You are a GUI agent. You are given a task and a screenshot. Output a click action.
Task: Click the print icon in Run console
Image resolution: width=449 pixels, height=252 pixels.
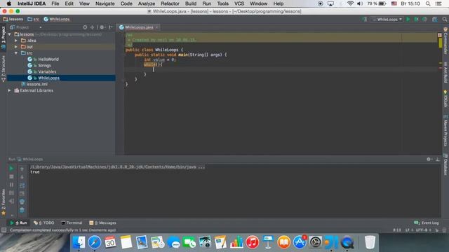[22, 202]
